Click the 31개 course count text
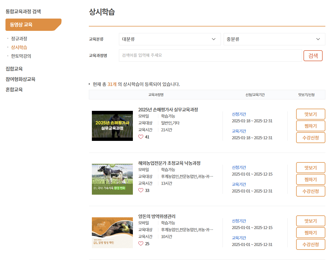The width and height of the screenshot is (330, 261). coord(112,84)
